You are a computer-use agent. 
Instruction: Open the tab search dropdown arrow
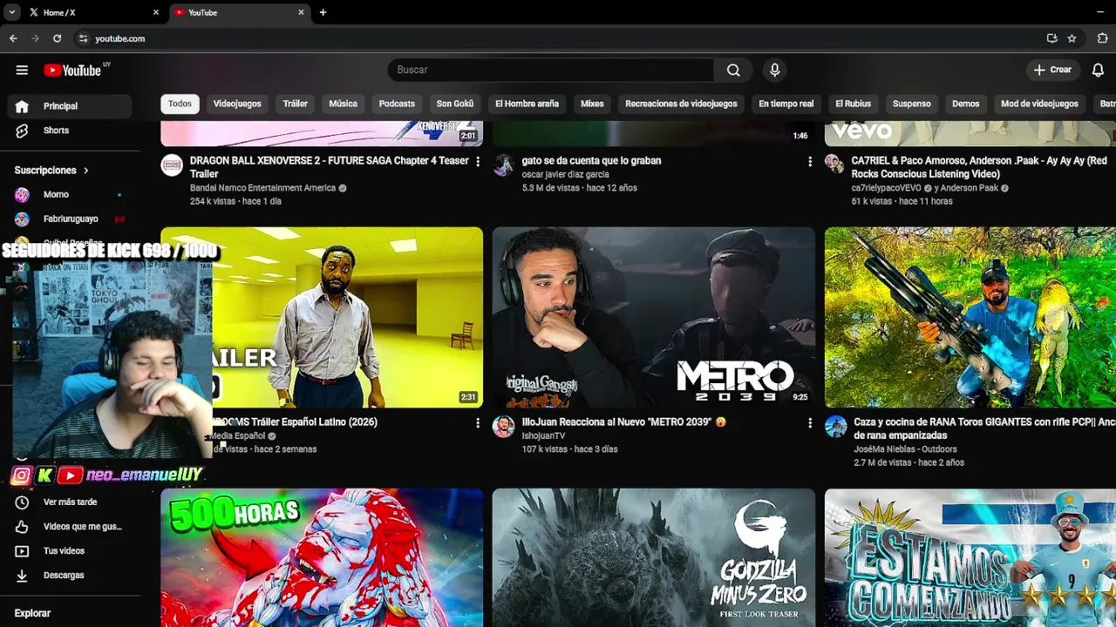pyautogui.click(x=11, y=12)
